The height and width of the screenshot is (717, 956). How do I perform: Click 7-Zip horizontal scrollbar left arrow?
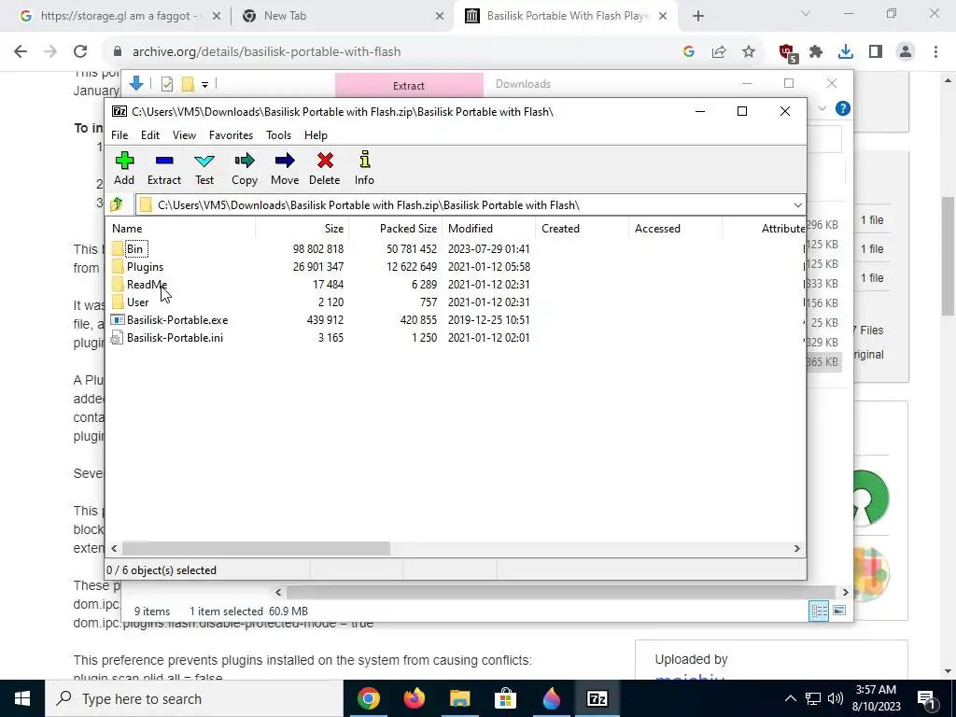coord(114,549)
